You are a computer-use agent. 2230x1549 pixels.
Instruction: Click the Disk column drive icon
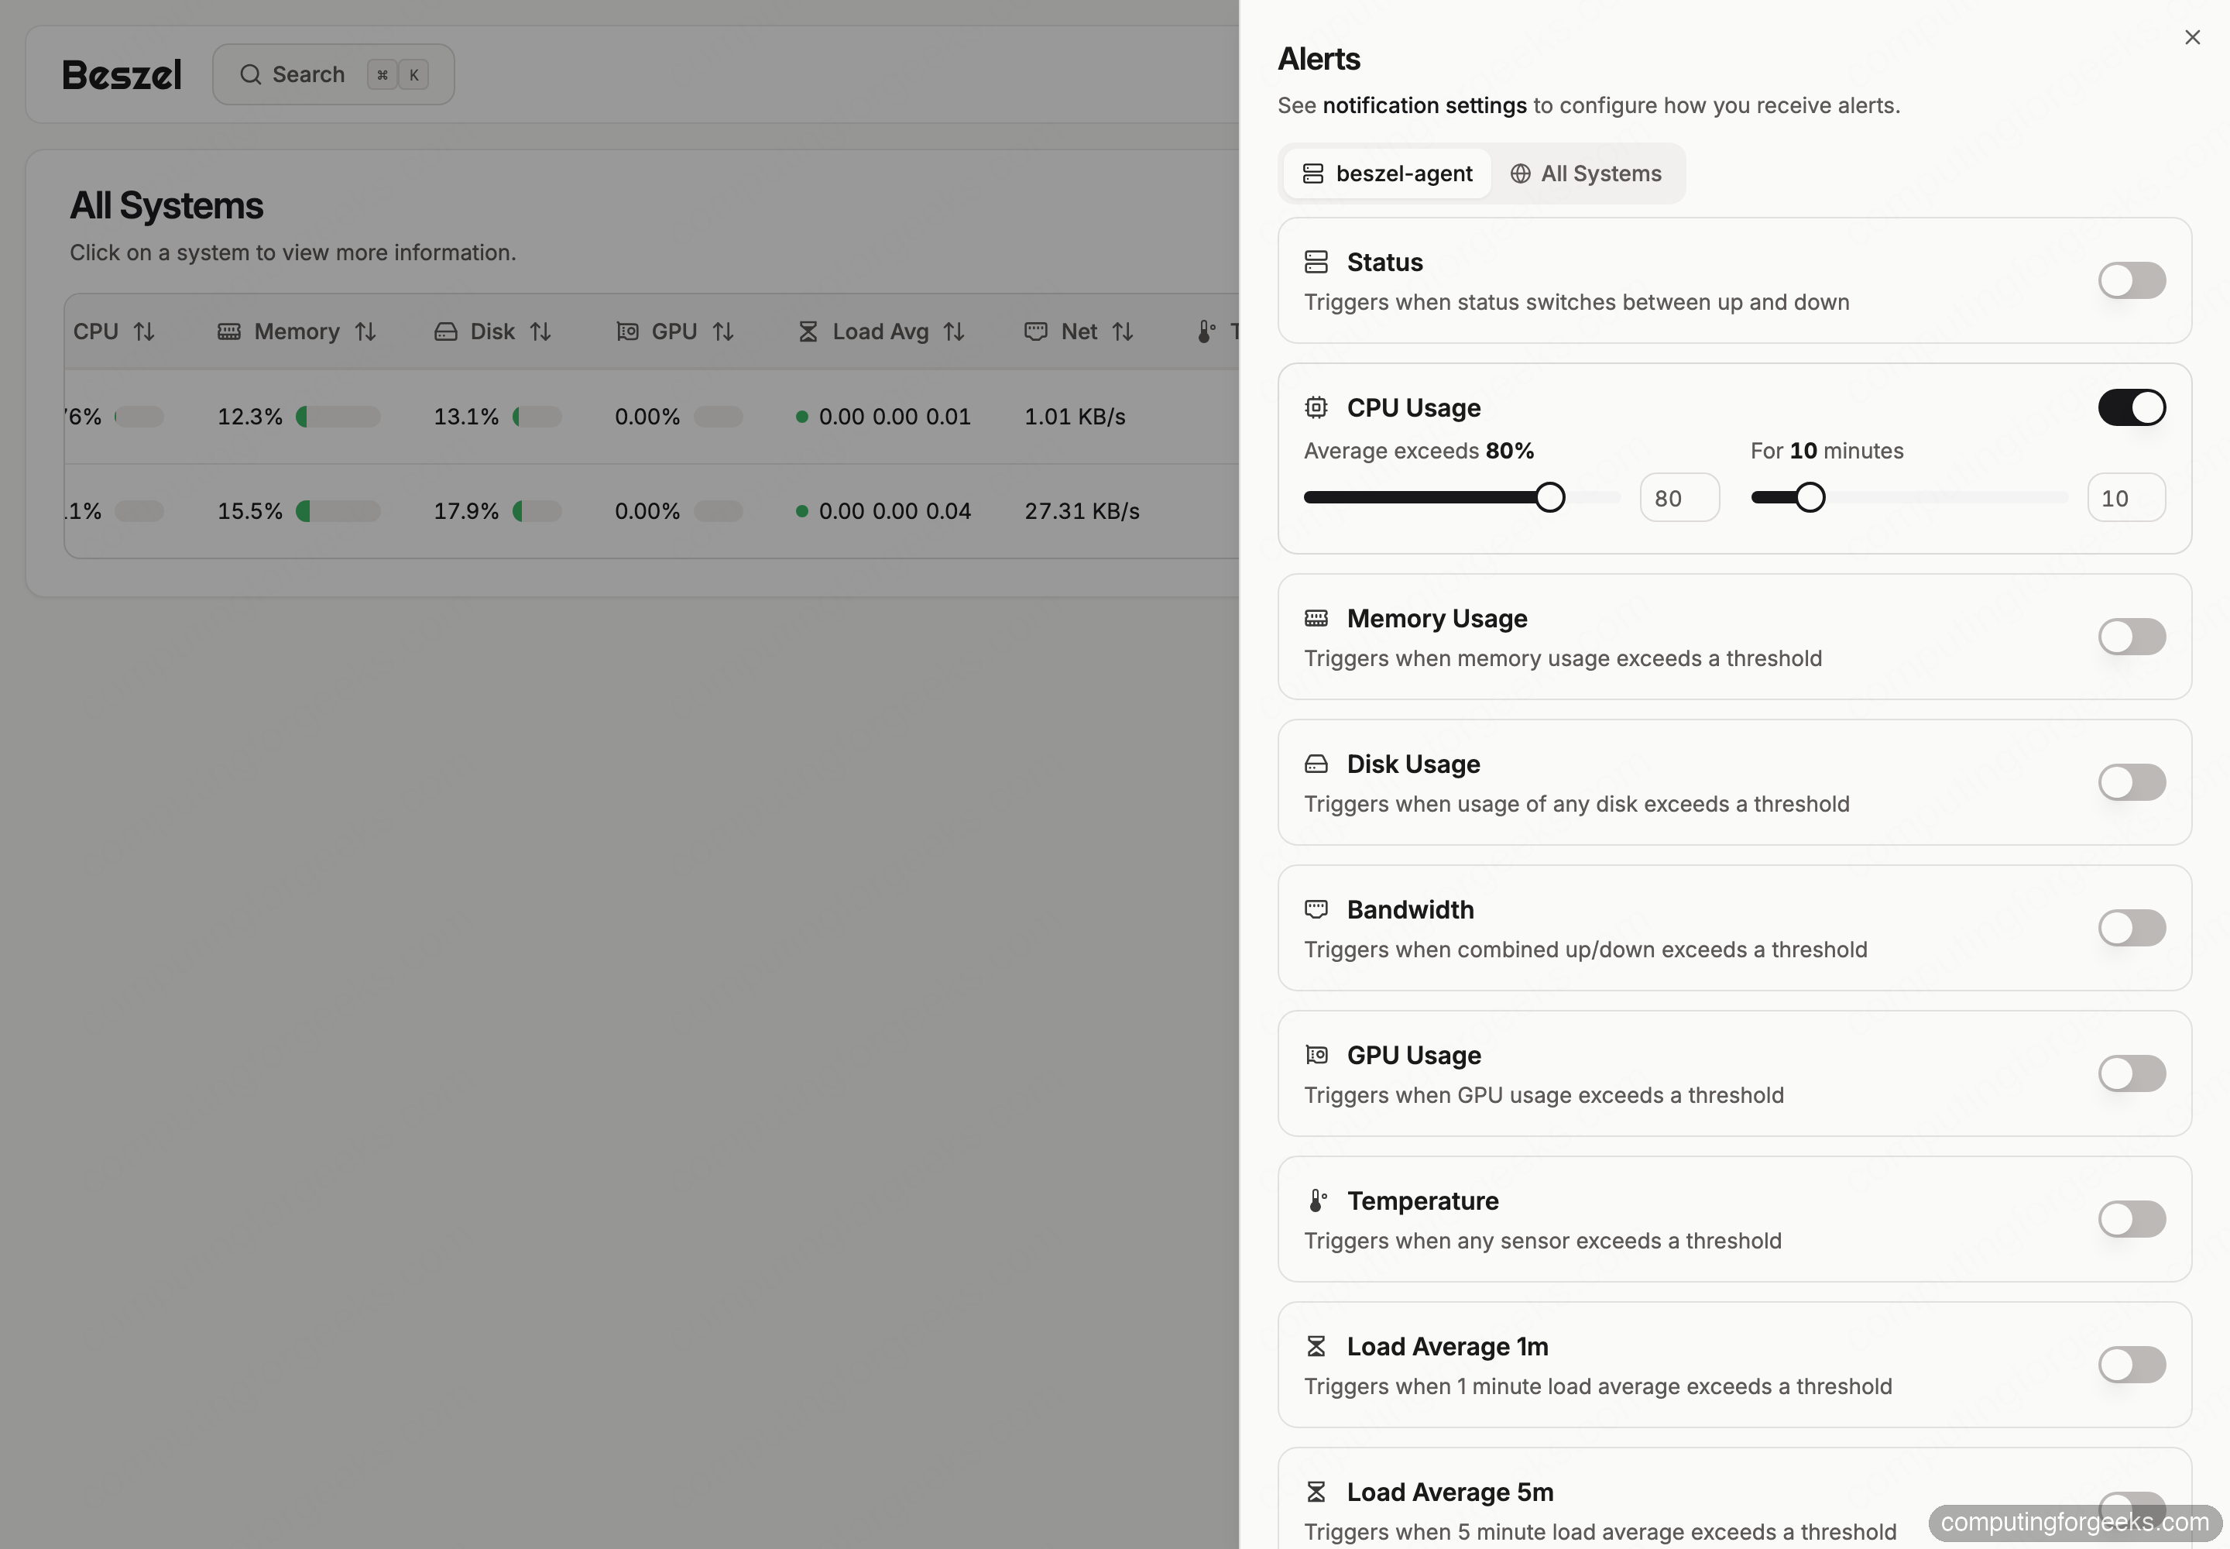[x=445, y=332]
